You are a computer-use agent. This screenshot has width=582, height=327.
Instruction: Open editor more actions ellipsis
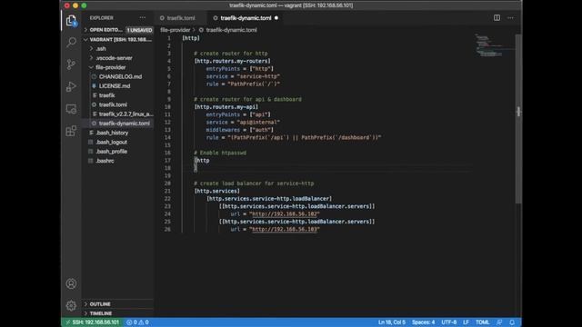point(511,18)
